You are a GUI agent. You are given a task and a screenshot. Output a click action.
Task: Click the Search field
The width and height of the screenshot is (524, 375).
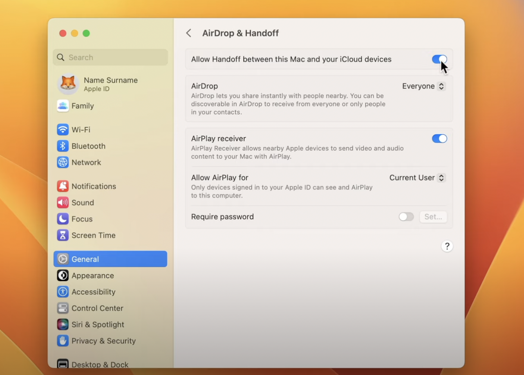pyautogui.click(x=110, y=58)
